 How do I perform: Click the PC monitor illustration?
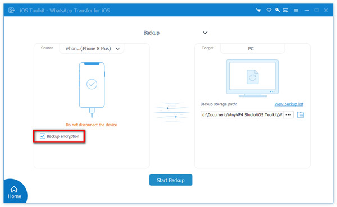tap(252, 79)
